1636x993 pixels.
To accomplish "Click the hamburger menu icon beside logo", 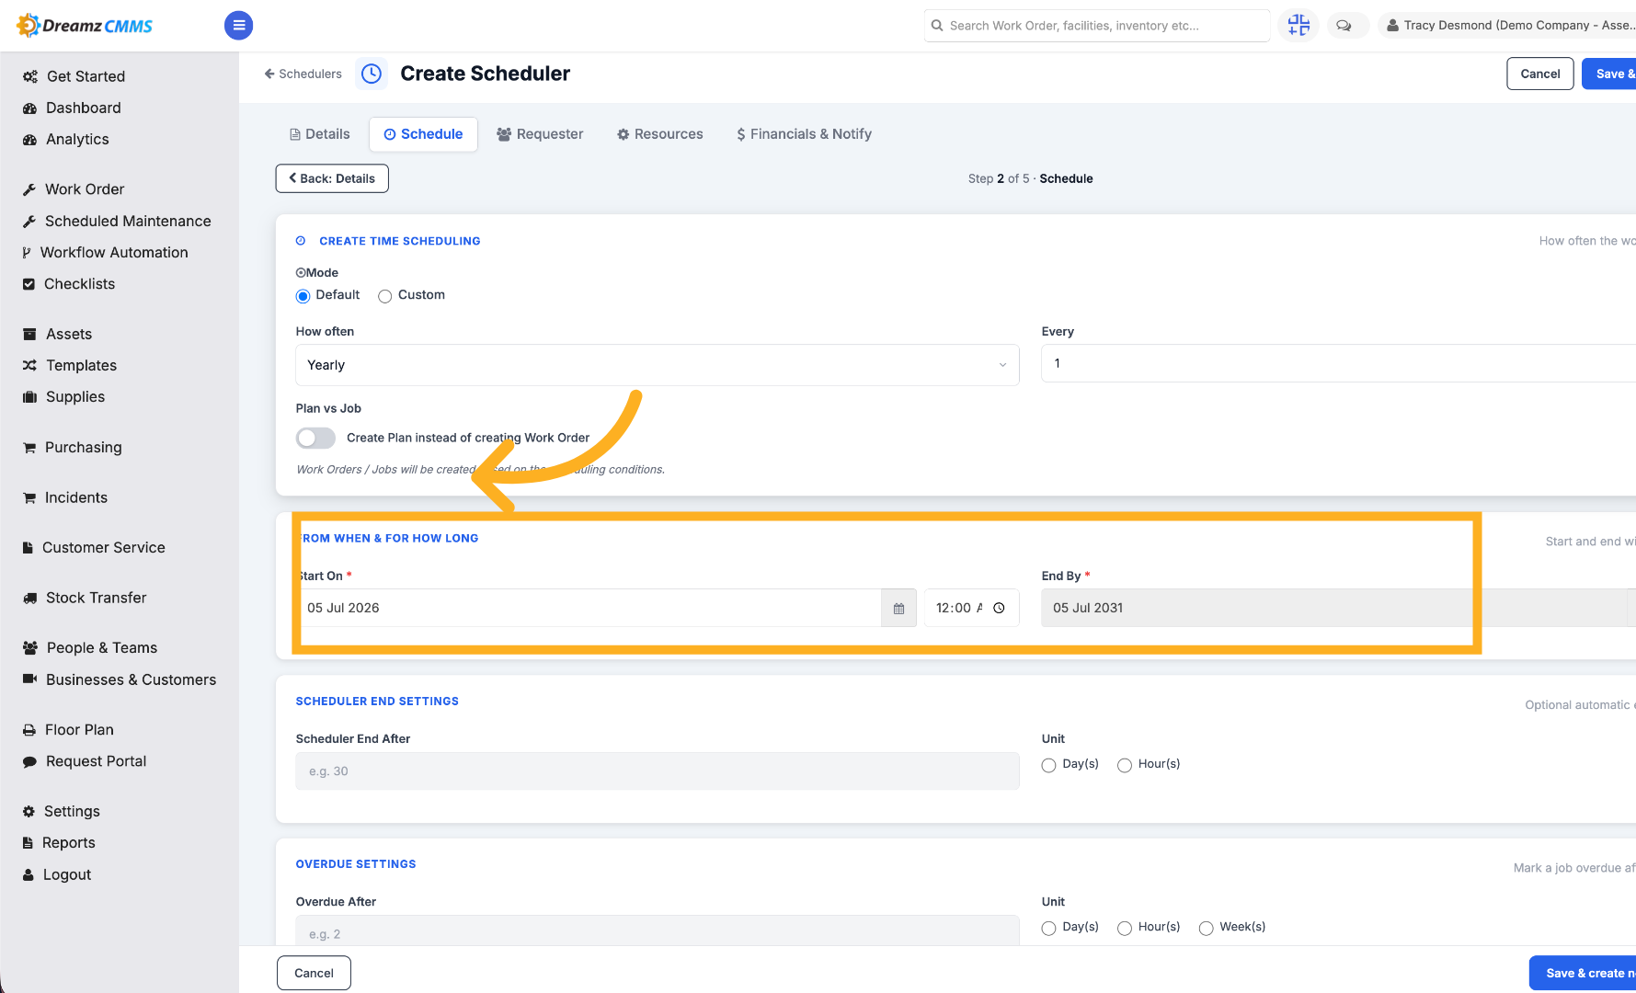I will coord(238,26).
